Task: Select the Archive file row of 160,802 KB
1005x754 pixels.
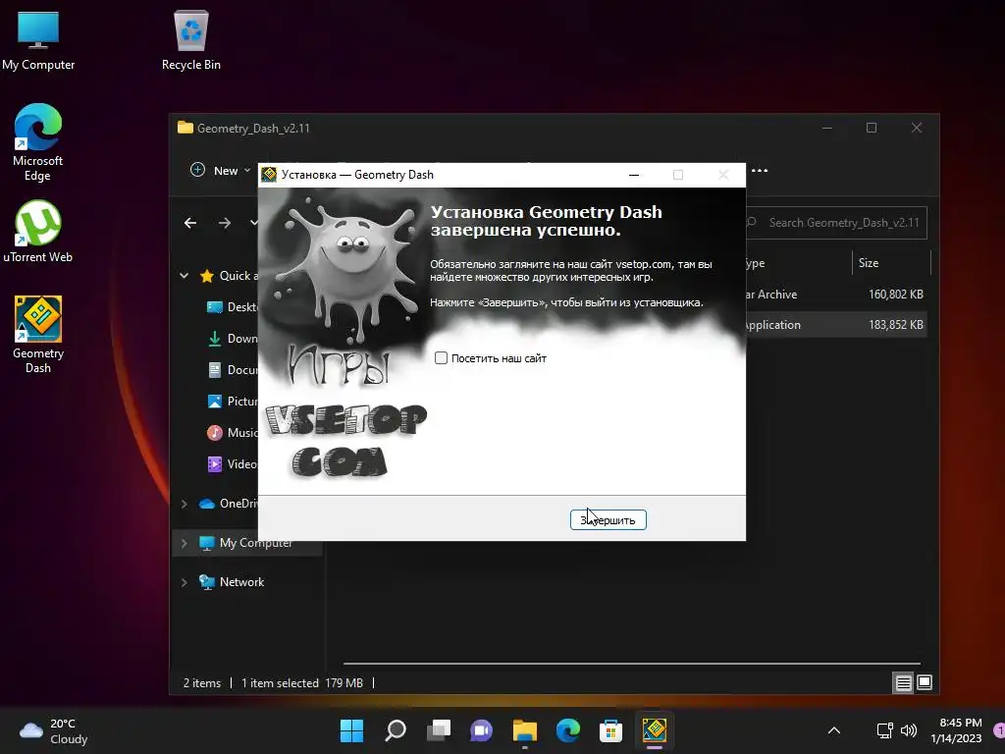Action: pyautogui.click(x=836, y=295)
